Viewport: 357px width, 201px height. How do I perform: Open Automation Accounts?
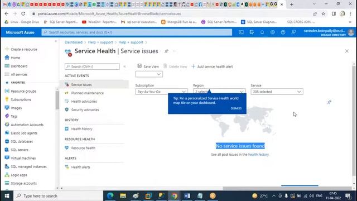pos(24,125)
